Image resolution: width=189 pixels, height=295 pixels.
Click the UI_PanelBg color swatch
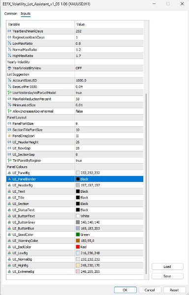tap(78, 173)
